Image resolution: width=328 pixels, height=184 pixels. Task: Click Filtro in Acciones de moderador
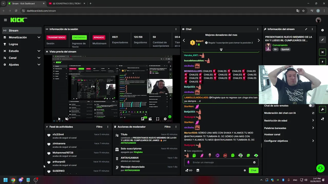click(167, 127)
